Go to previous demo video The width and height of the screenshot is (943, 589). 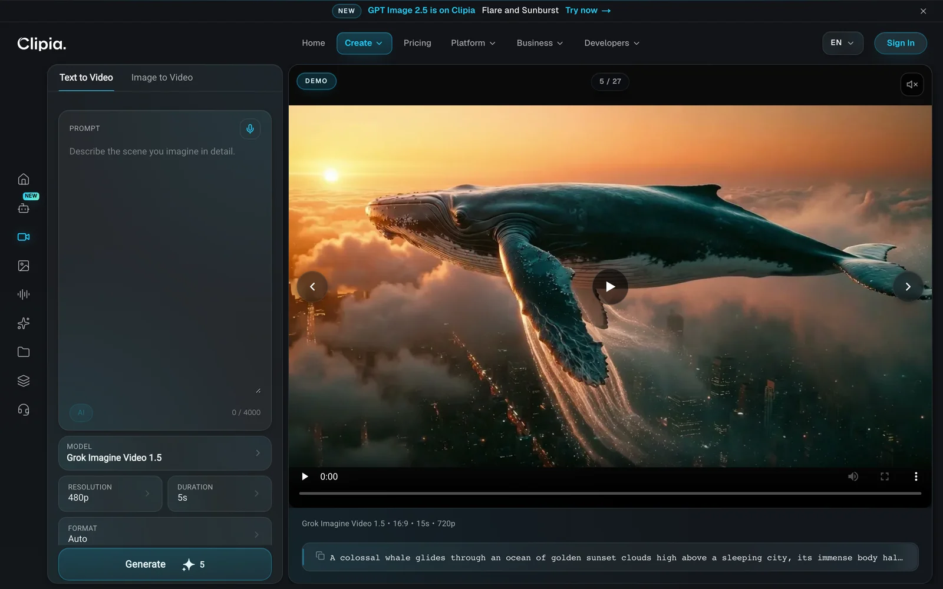pos(312,287)
